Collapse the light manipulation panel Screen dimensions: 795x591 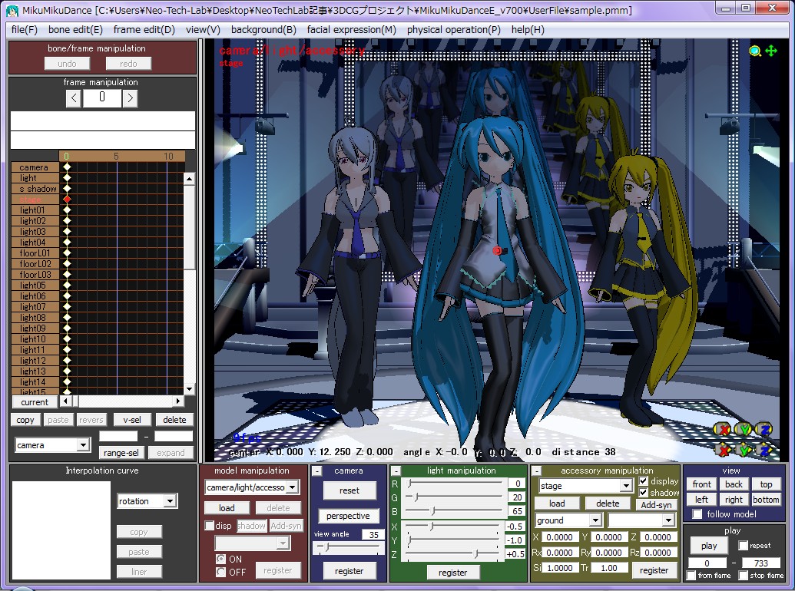[x=396, y=471]
